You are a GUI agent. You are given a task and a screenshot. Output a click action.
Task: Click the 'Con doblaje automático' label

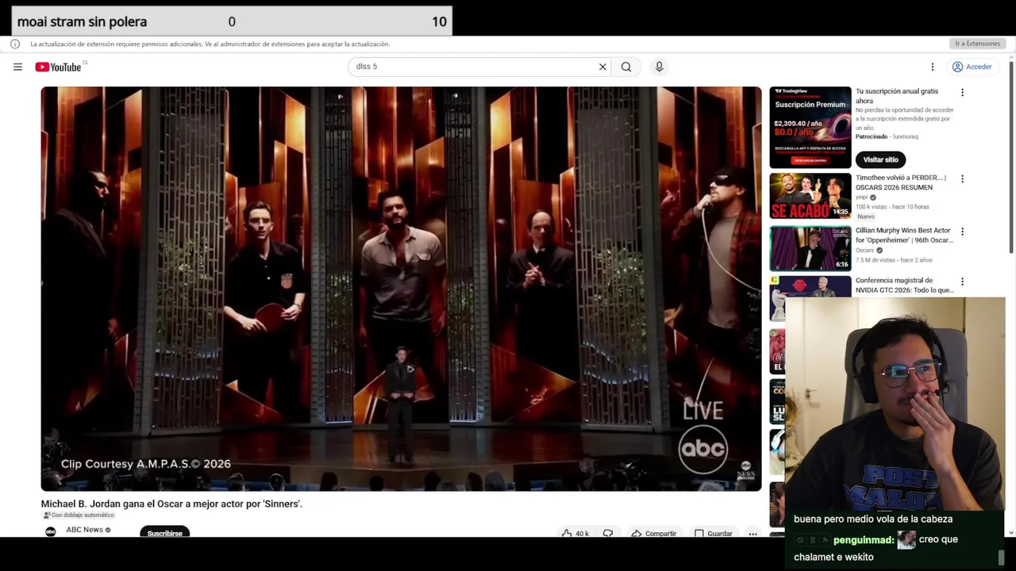[79, 515]
